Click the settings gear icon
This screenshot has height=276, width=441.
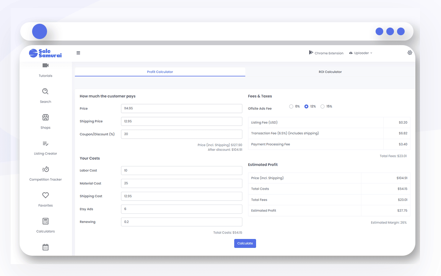(410, 53)
